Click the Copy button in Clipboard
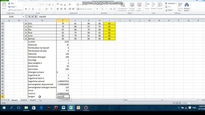Screen dimensions: 205x115 [x=12, y=7]
